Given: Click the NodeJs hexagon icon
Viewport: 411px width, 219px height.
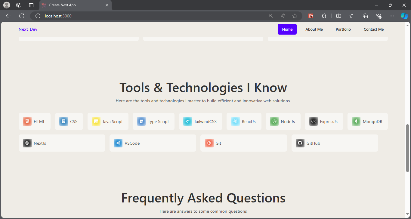Looking at the screenshot, I should (x=274, y=122).
